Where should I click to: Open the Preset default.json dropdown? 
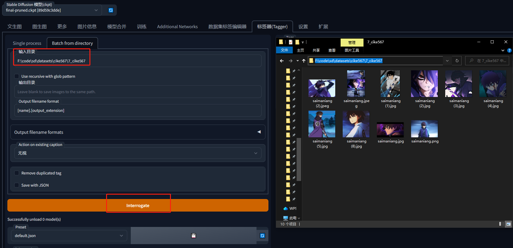click(69, 236)
